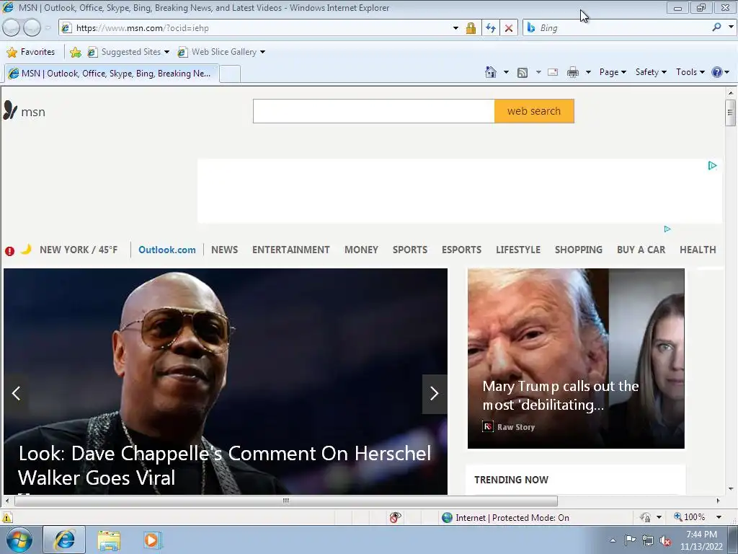The image size is (738, 554).
Task: Open Mary Trump story thumbnail
Action: click(x=576, y=359)
